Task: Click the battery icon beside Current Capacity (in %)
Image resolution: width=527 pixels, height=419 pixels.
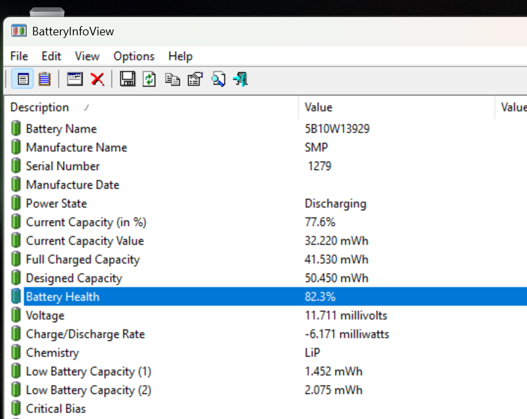Action: pos(16,222)
